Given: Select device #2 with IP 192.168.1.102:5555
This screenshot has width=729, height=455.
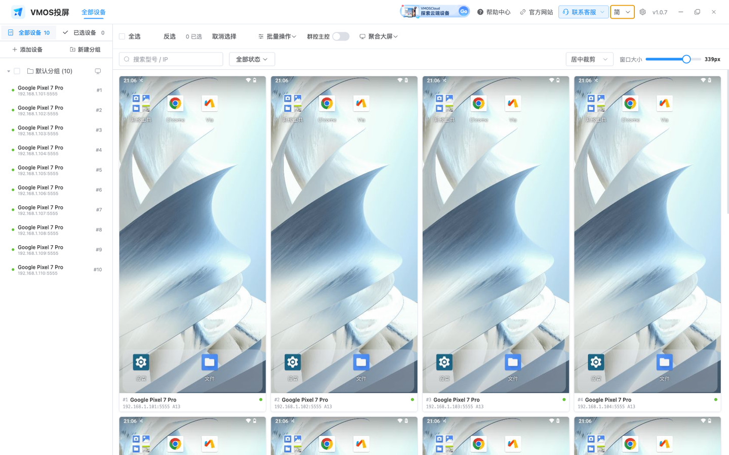Looking at the screenshot, I should coord(56,110).
